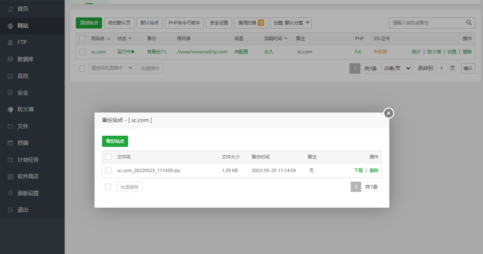Expand the 20 per page dropdown
This screenshot has width=483, height=254.
[396, 68]
